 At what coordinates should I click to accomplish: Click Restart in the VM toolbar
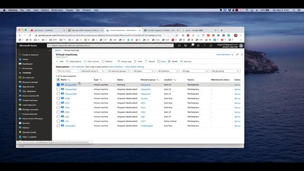coord(150,61)
